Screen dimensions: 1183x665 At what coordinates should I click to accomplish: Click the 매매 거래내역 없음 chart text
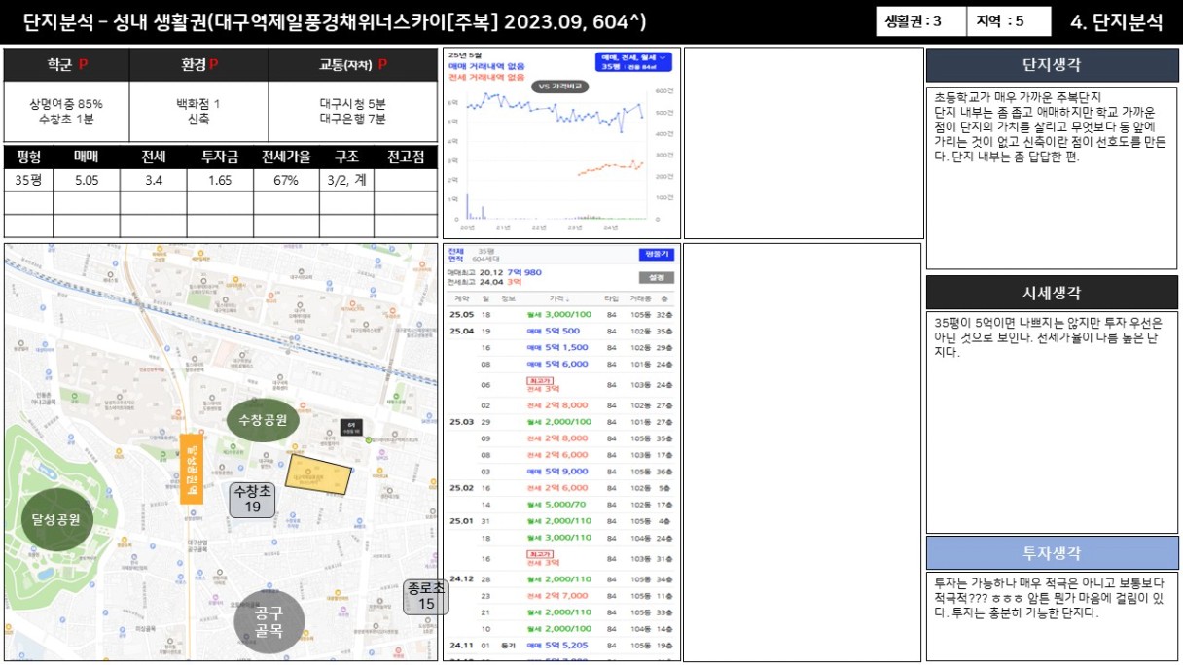point(486,66)
